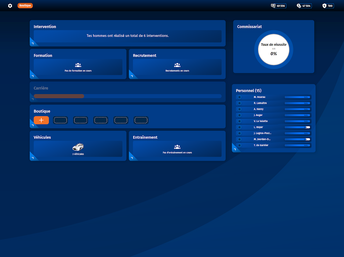Click the shield badge icon showing 100

(x=324, y=6)
